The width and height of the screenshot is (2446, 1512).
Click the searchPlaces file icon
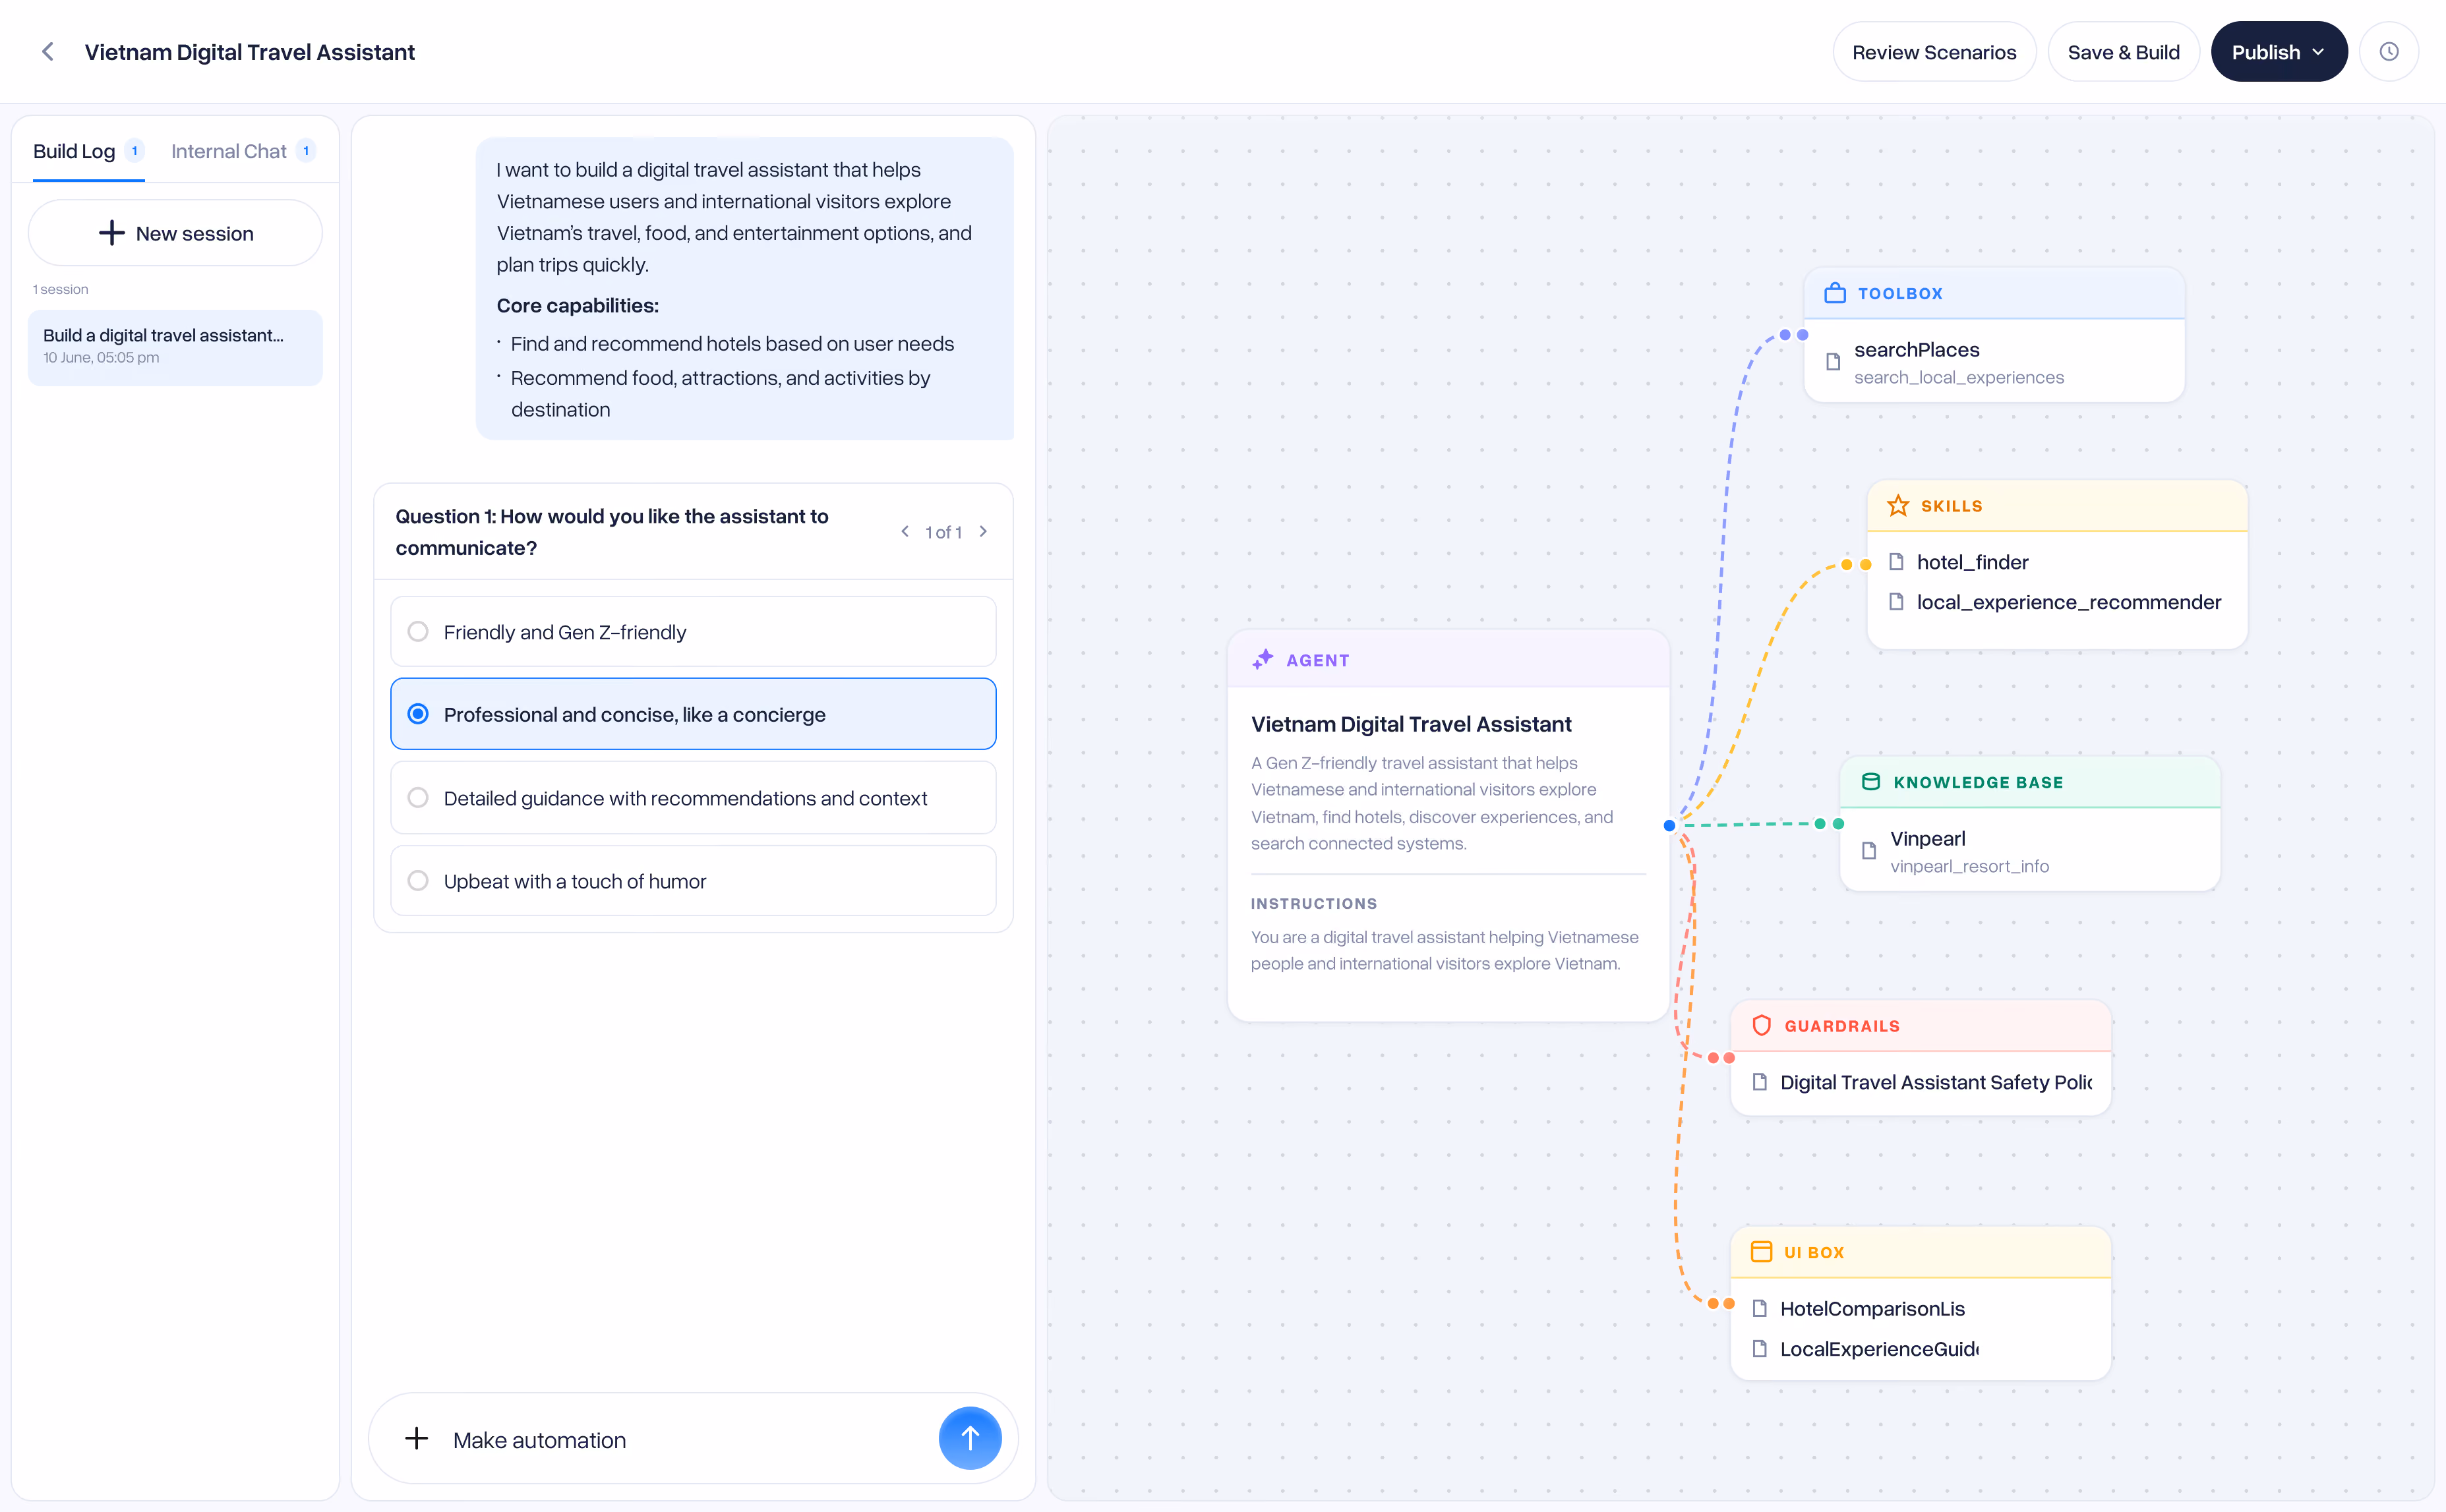click(x=1833, y=362)
